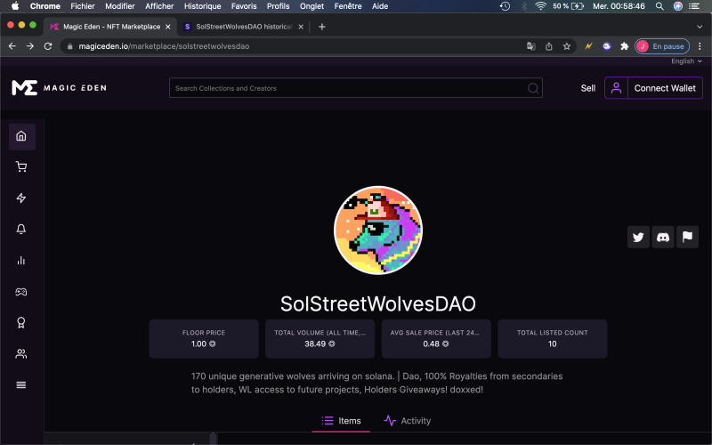Select the Items tab
The width and height of the screenshot is (712, 445).
(341, 421)
